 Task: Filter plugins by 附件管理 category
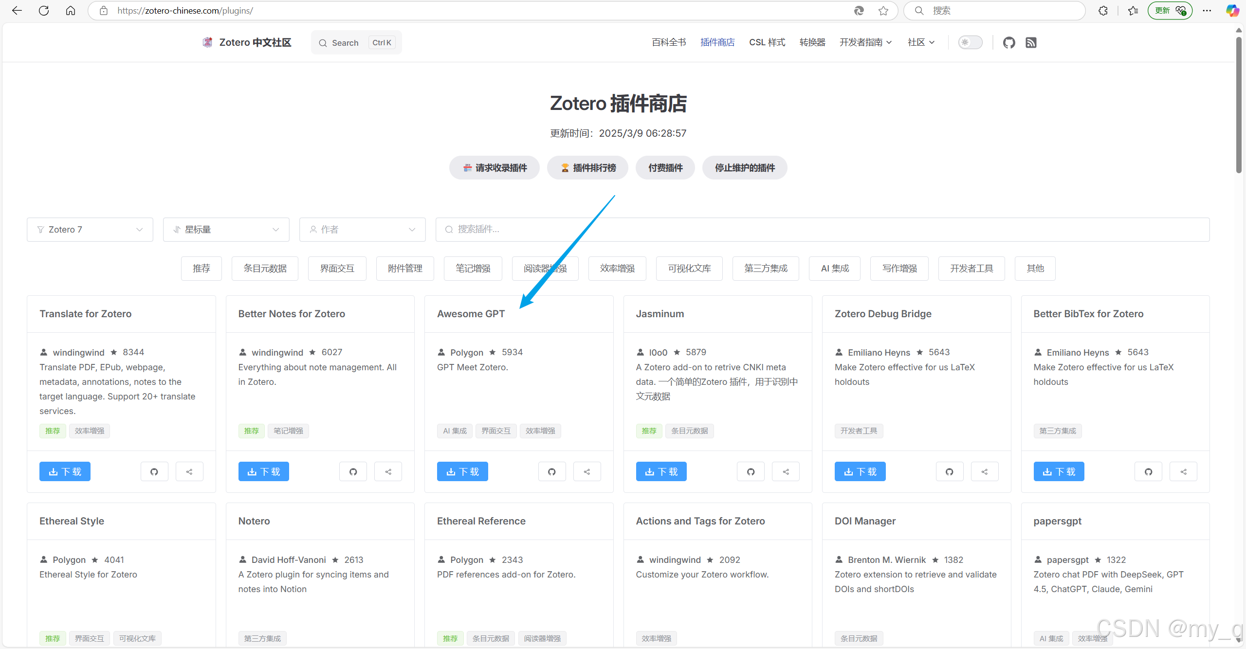pyautogui.click(x=405, y=269)
